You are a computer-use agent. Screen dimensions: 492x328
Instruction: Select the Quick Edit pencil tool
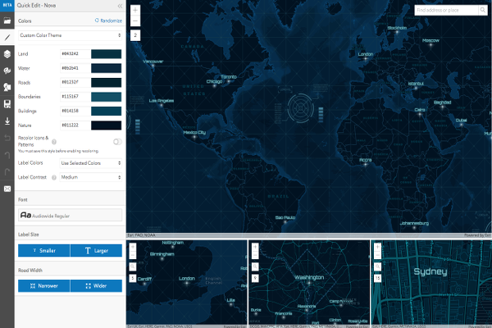7,37
